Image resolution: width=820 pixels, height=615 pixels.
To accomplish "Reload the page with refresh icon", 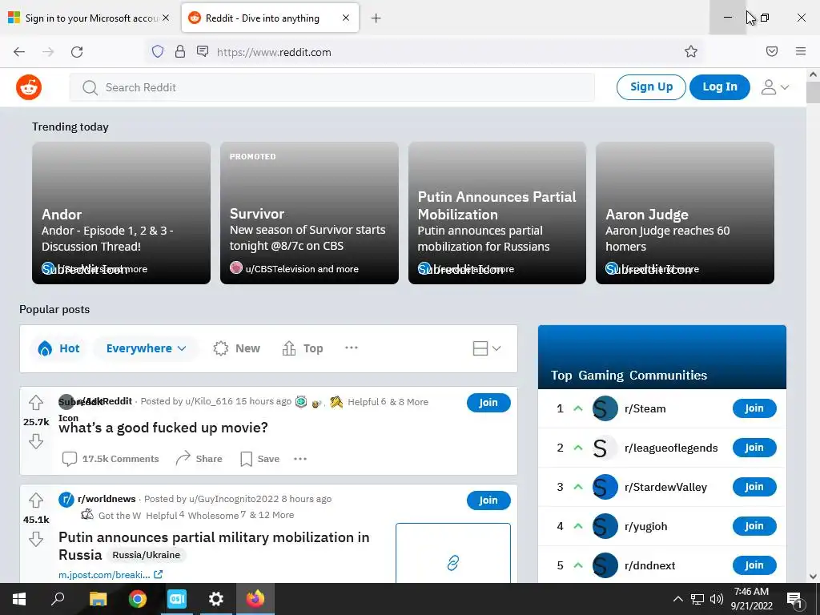I will coord(77,52).
